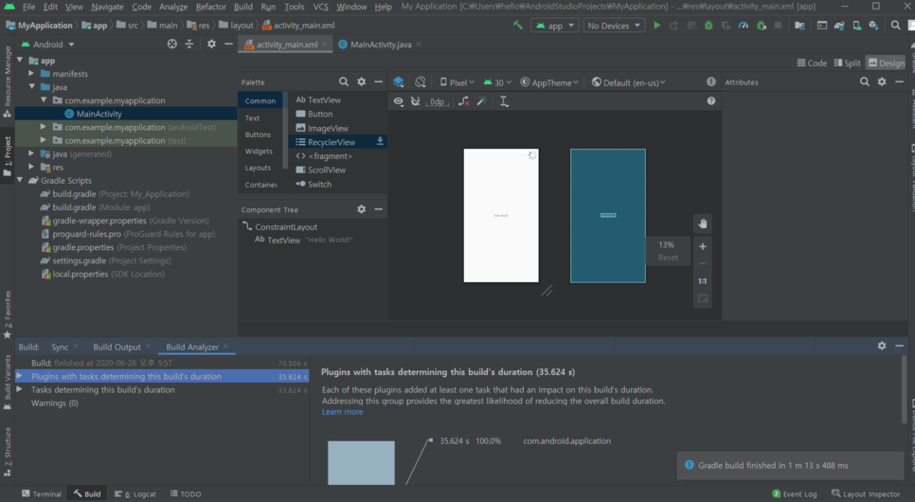The image size is (915, 502).
Task: Open the Profile app gauge icon
Action: tap(744, 26)
